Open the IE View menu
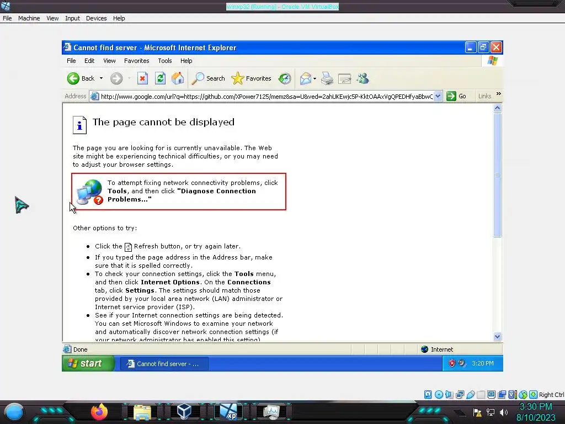This screenshot has height=424, width=565. click(109, 61)
